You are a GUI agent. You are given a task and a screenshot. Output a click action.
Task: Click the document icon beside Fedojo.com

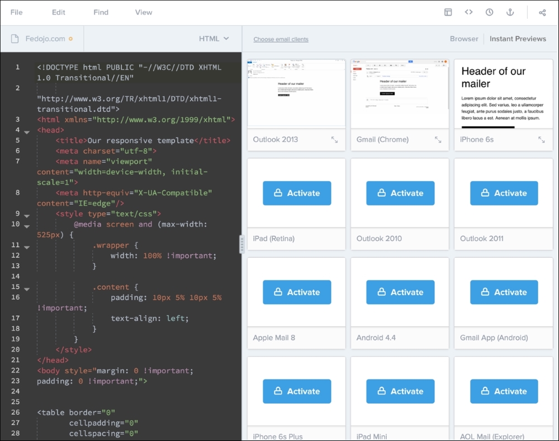pos(15,39)
